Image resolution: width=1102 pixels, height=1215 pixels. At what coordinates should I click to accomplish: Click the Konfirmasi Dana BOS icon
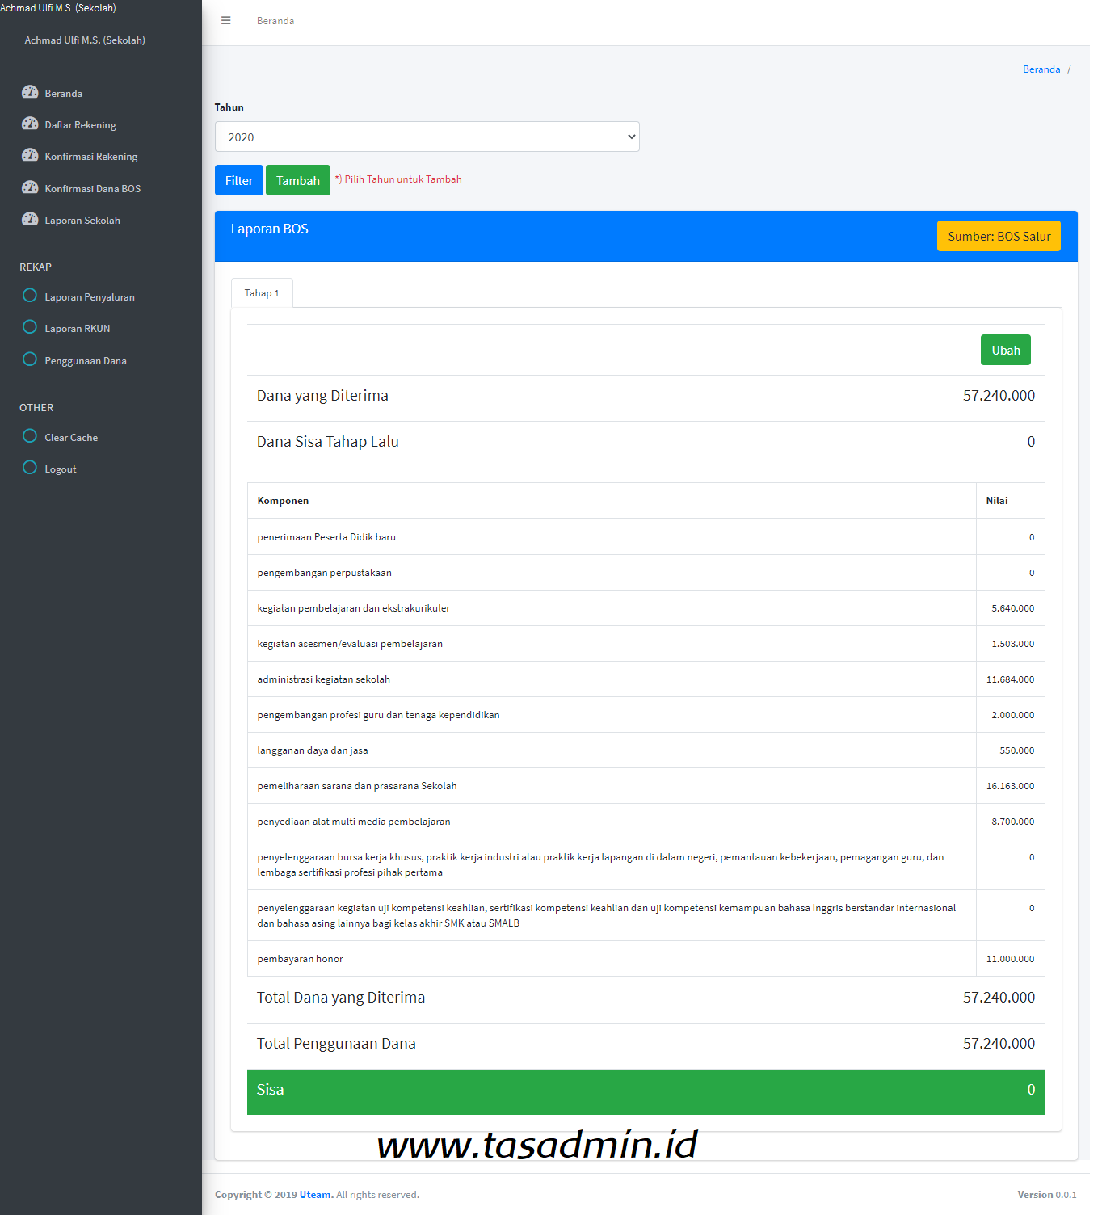30,187
